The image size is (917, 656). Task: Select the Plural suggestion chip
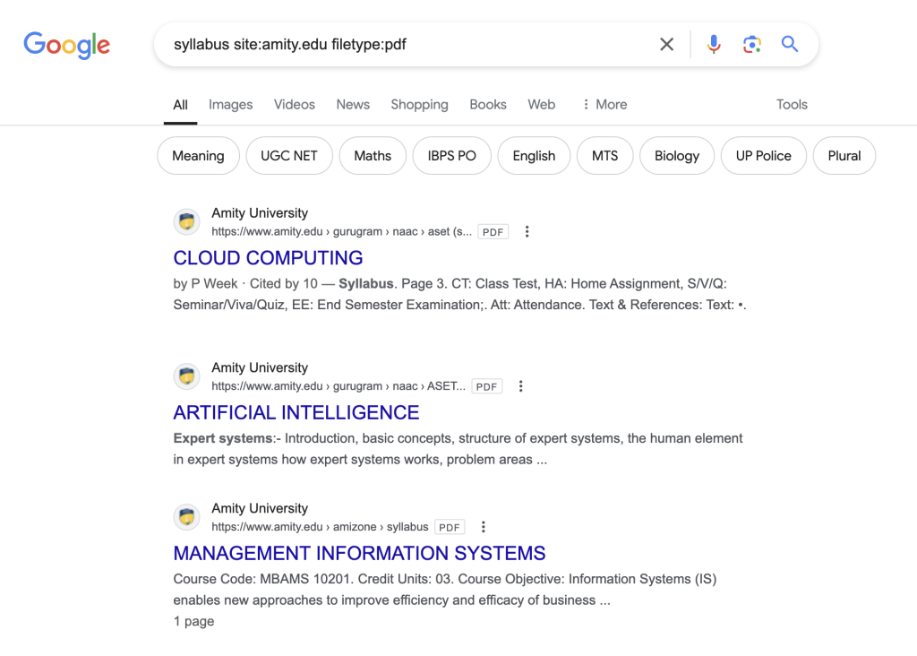tap(844, 156)
